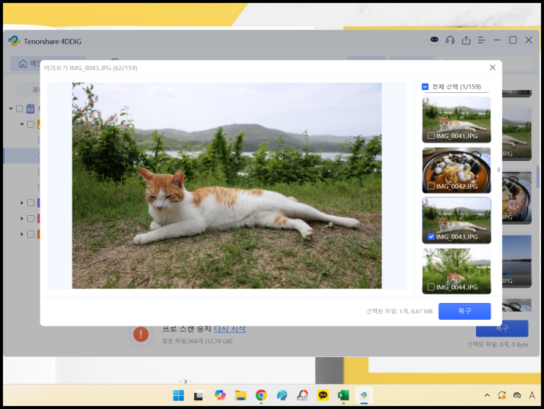This screenshot has width=544, height=409.
Task: Open the Windows Start menu
Action: (179, 395)
